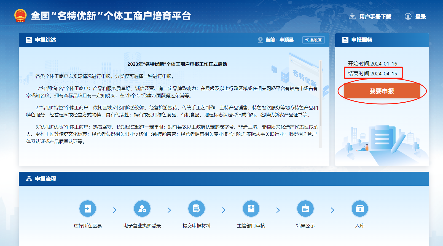This screenshot has height=246, width=443.
Task: Click the 切换地区 button
Action: 313,40
